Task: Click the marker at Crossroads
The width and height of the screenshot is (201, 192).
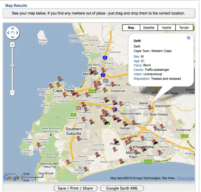Action: (133, 122)
